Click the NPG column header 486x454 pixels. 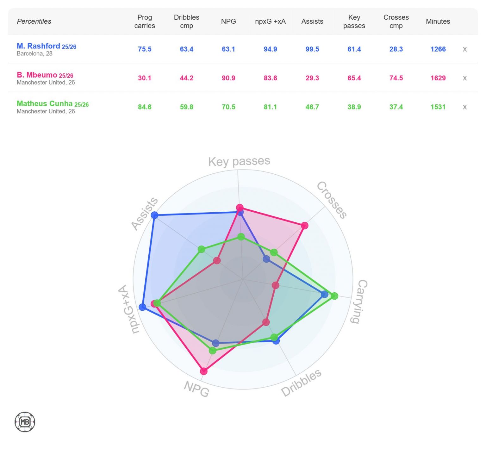pos(228,22)
